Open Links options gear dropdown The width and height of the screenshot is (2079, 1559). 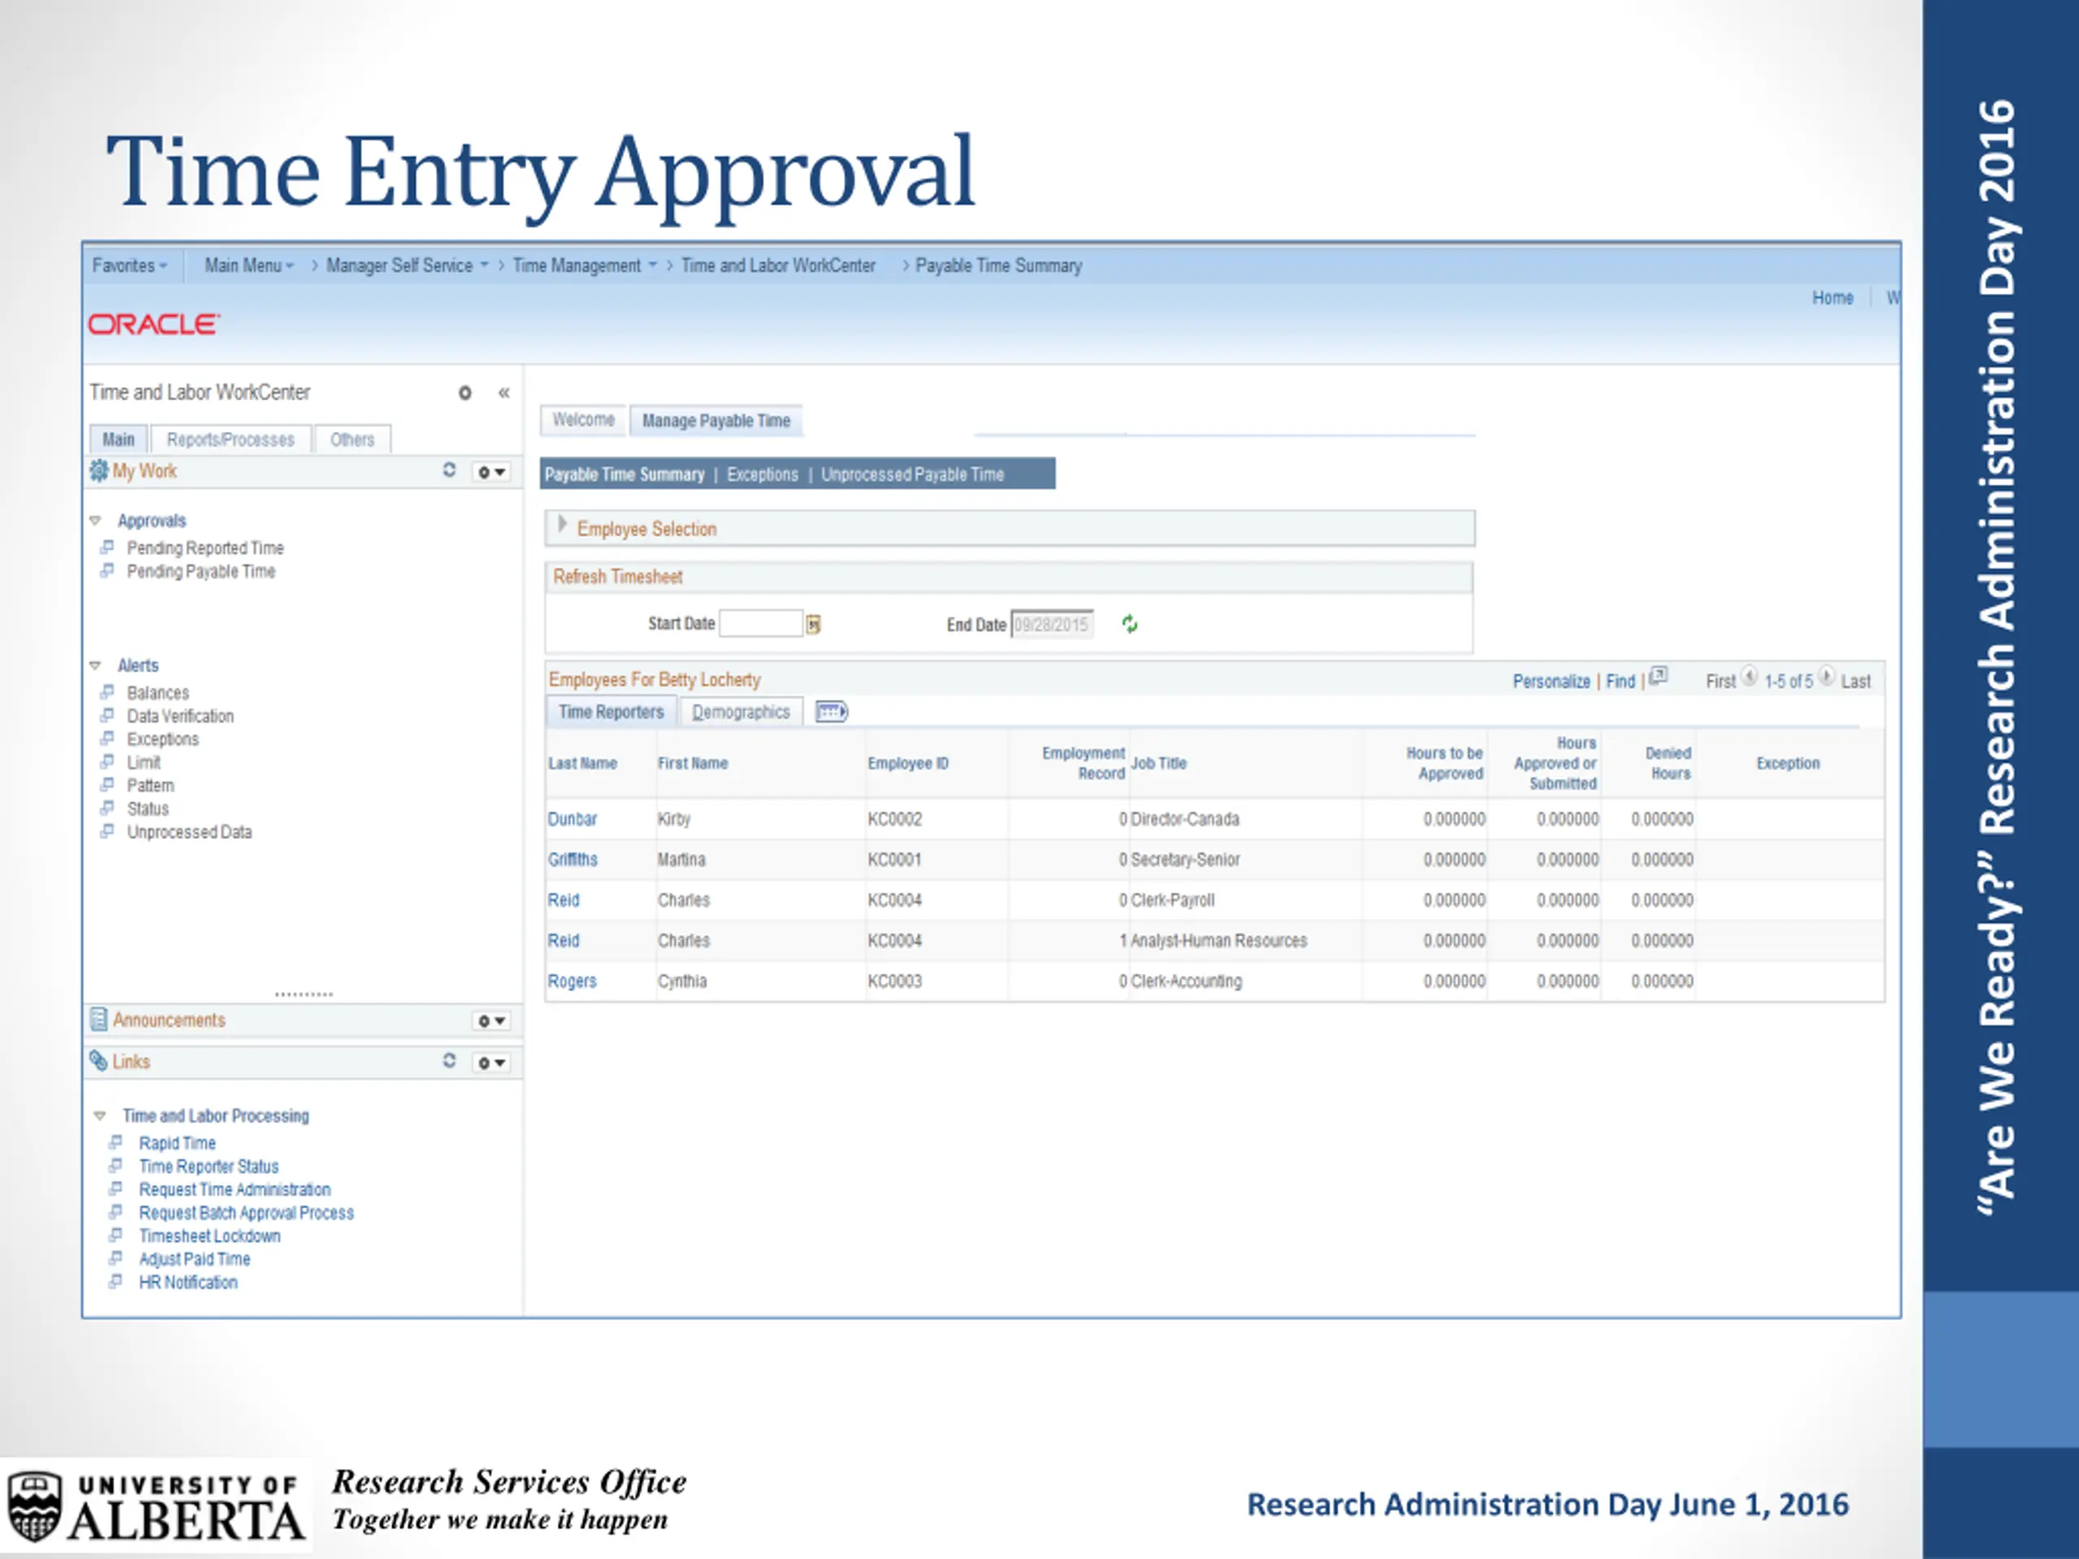pos(491,1063)
